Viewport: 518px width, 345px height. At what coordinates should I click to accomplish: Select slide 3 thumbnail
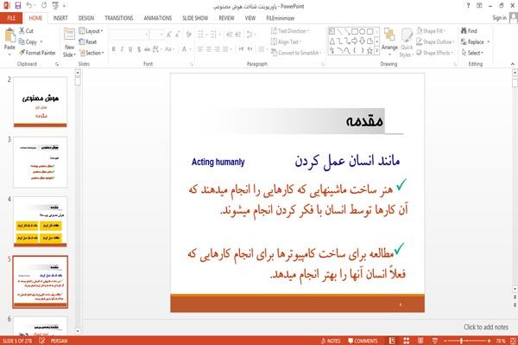point(41,162)
